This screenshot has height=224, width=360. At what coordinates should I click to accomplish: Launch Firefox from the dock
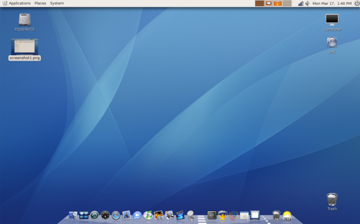pyautogui.click(x=233, y=215)
